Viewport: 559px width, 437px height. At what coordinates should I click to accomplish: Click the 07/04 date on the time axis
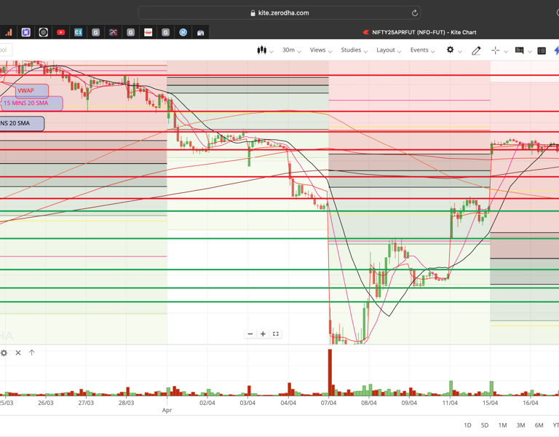[328, 403]
